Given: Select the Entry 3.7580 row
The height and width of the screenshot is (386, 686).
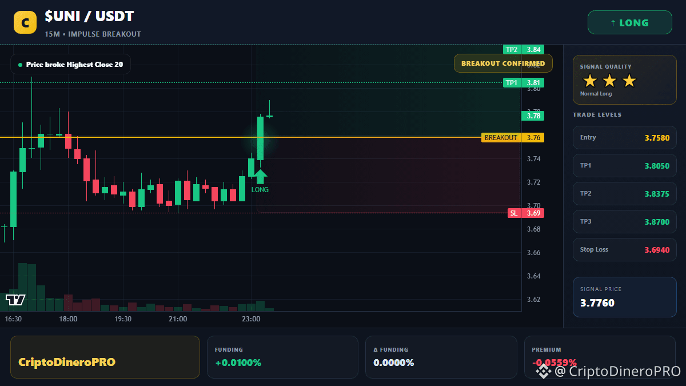Looking at the screenshot, I should 624,137.
